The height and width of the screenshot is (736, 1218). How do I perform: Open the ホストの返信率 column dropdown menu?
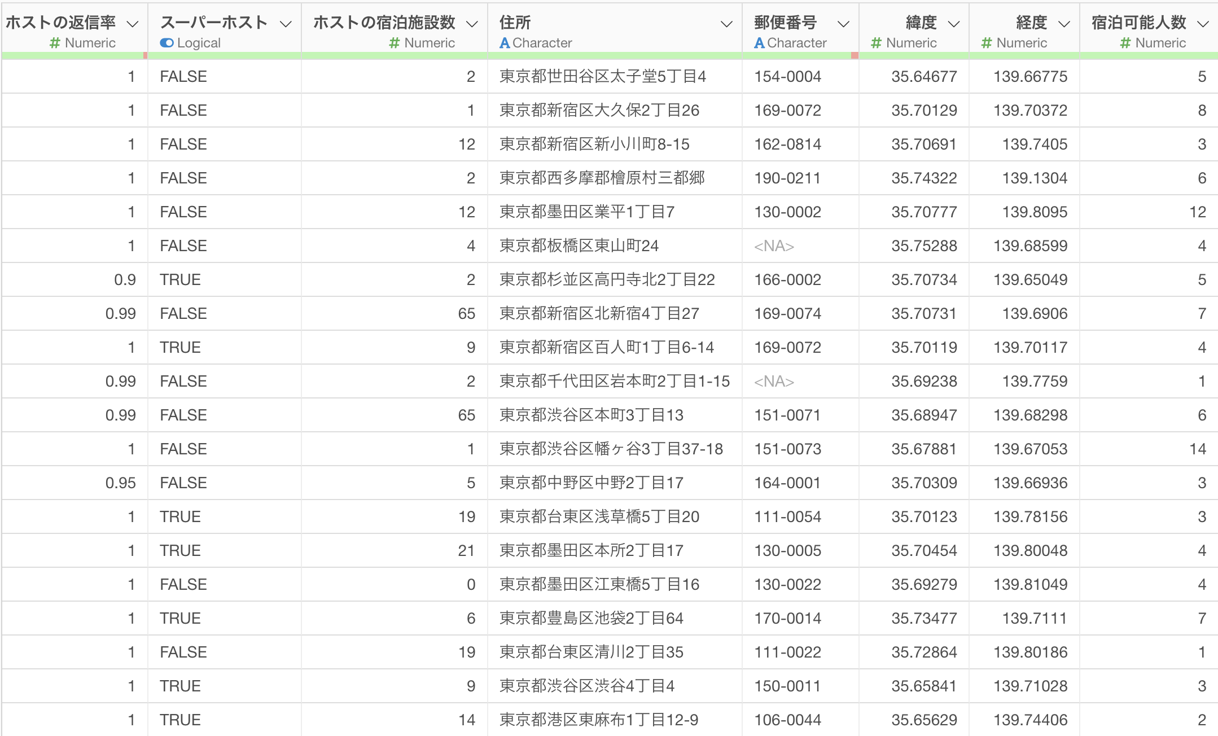(133, 24)
